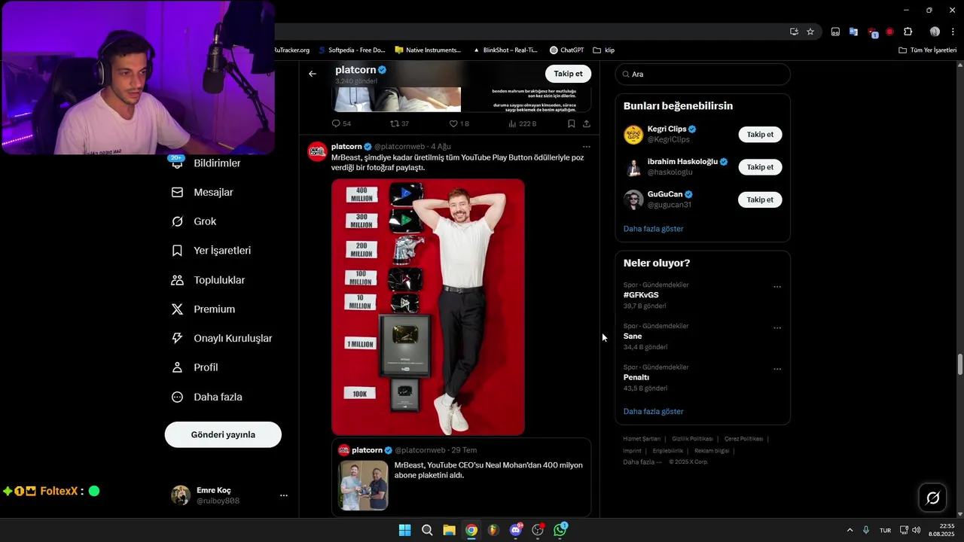
Task: Click the red record extension icon
Action: click(x=889, y=32)
